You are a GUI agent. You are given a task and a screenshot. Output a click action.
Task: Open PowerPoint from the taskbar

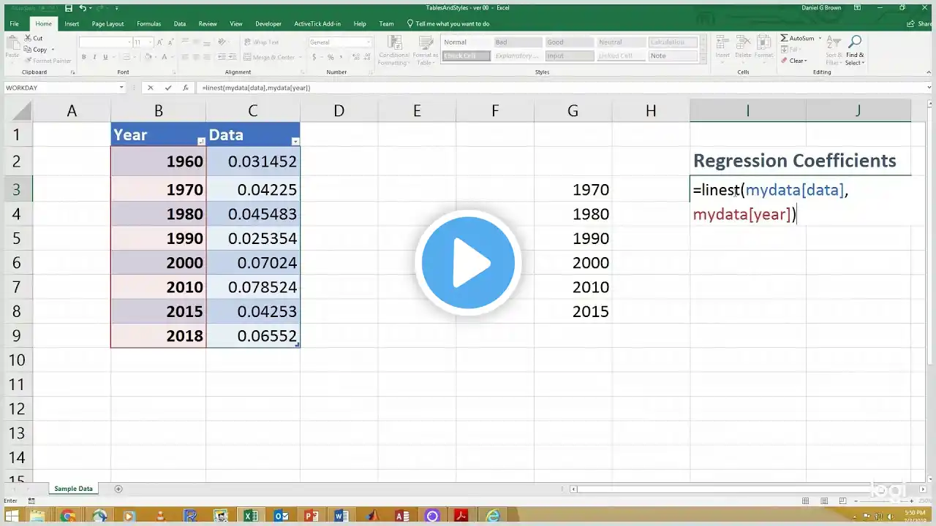pos(312,516)
